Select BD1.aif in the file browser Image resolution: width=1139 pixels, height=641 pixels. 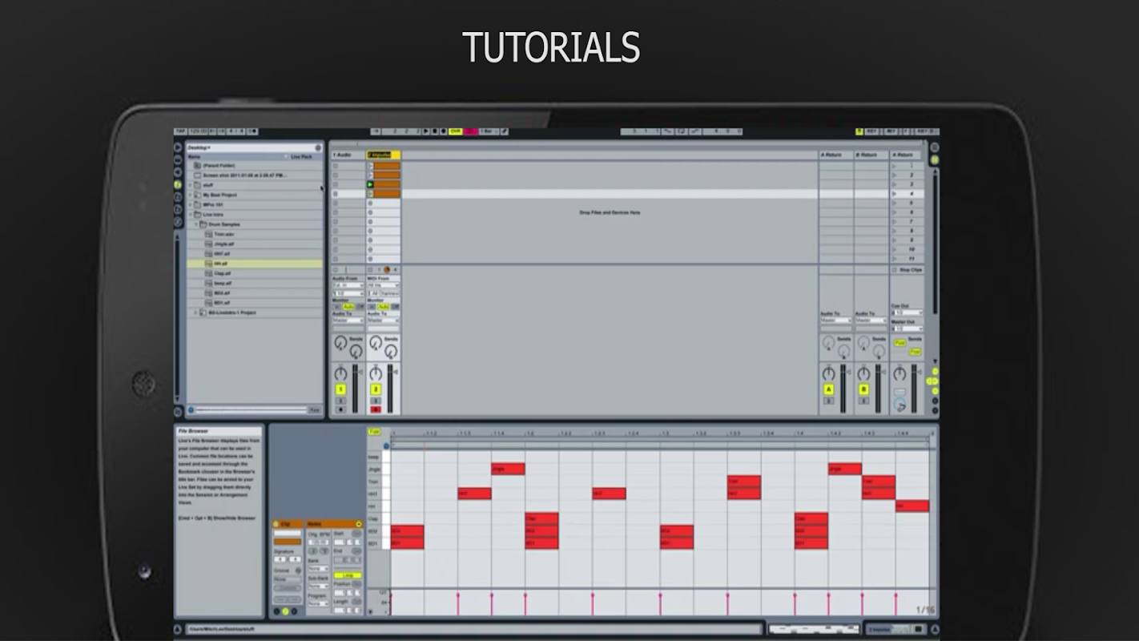[x=255, y=303]
